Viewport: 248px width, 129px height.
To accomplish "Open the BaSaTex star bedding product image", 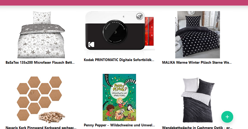I will (41, 35).
